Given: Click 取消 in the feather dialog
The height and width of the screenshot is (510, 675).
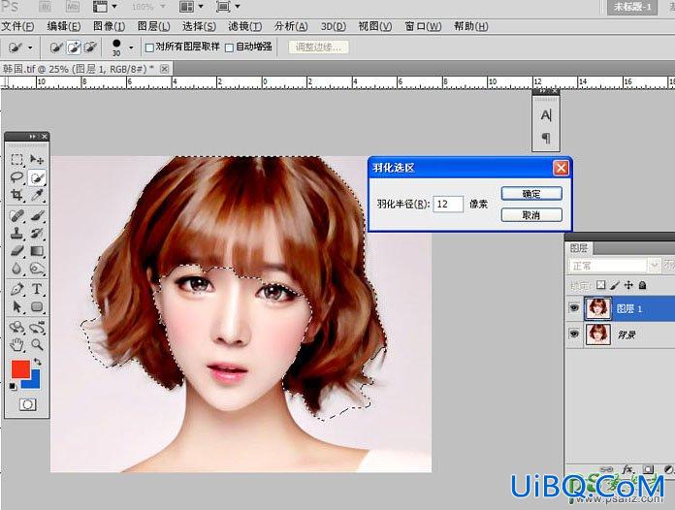Looking at the screenshot, I should pyautogui.click(x=531, y=214).
